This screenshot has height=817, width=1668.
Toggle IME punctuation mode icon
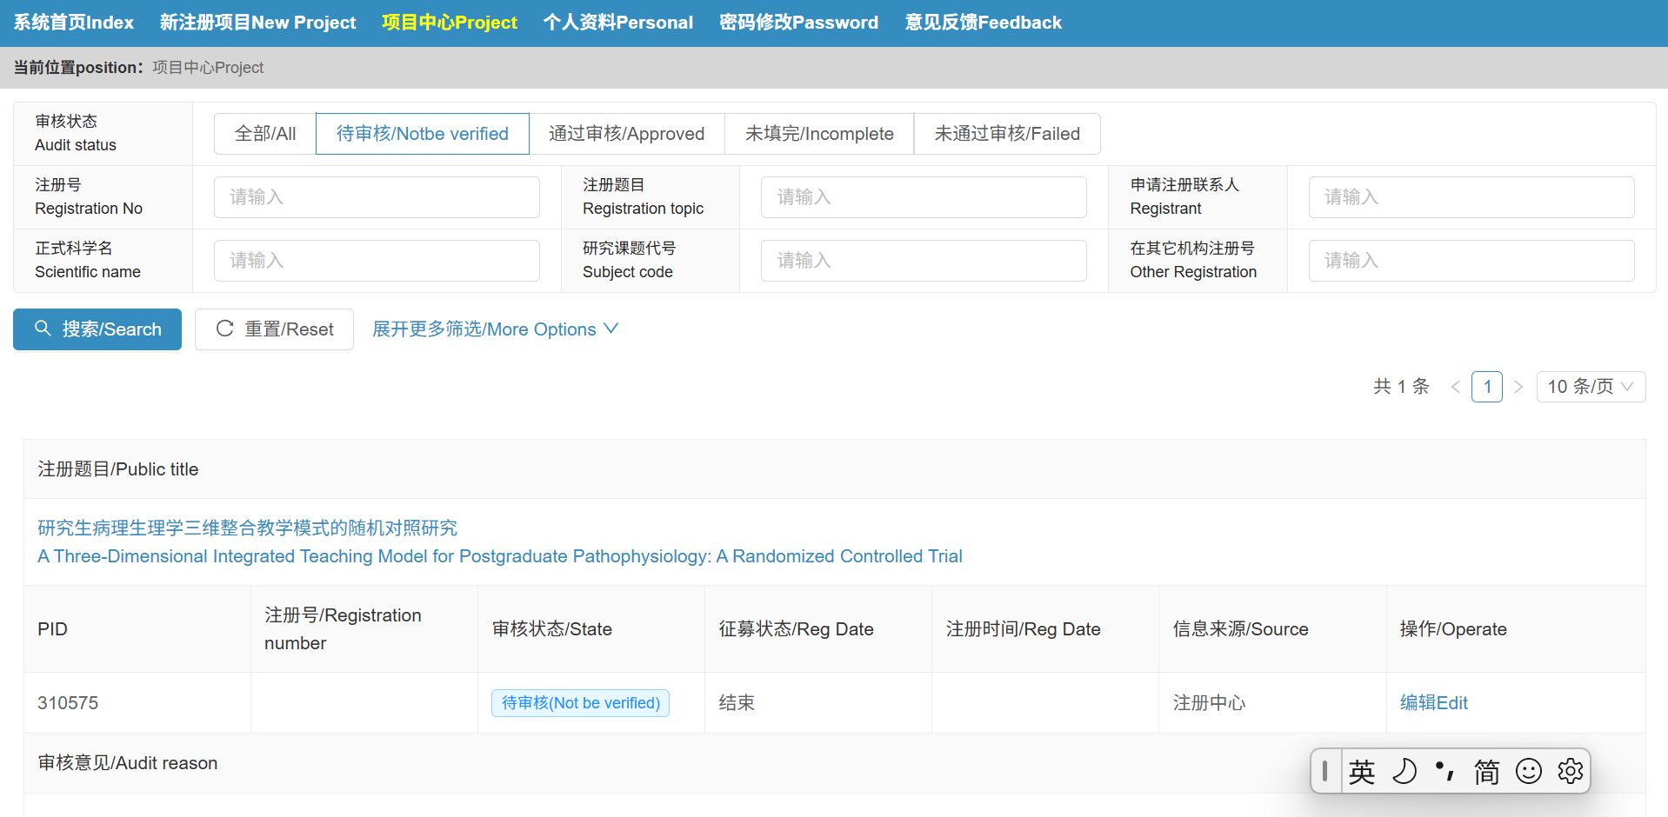coord(1444,771)
